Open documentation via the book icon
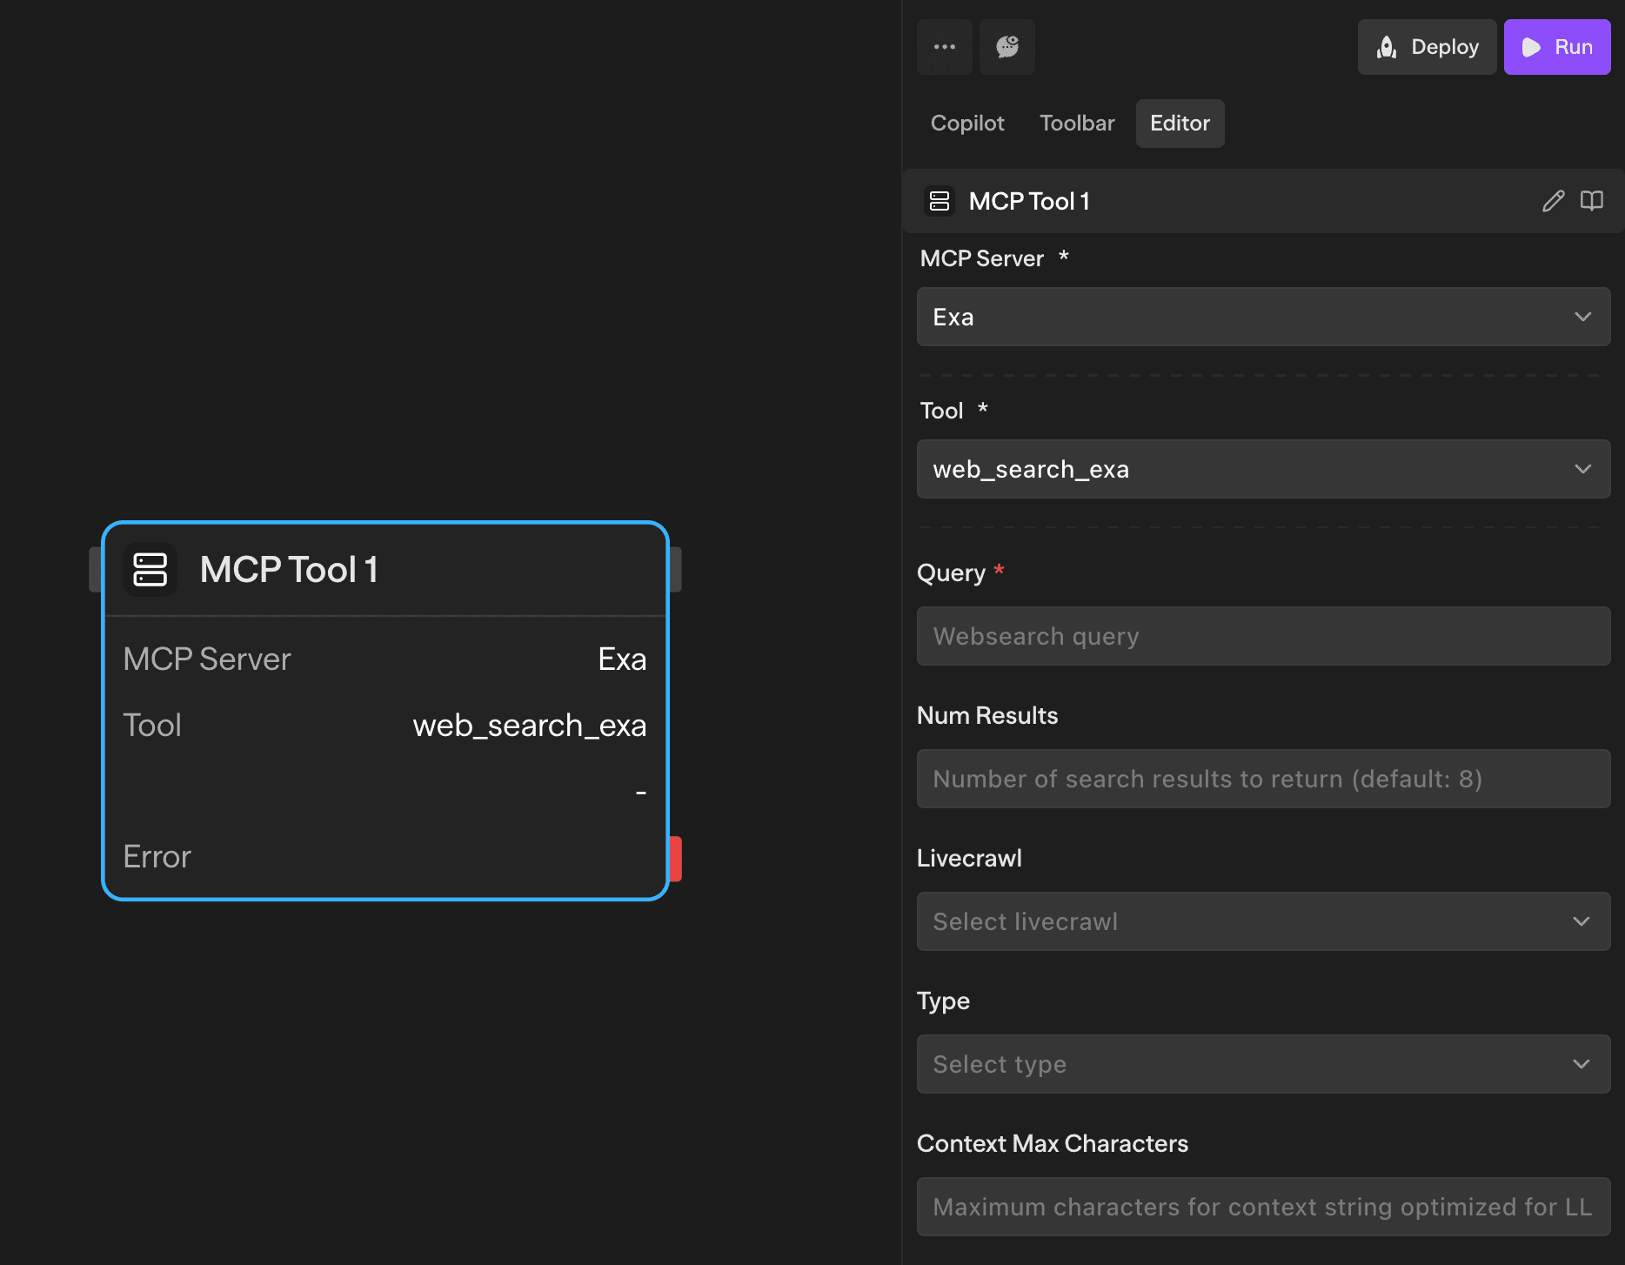 click(x=1592, y=201)
